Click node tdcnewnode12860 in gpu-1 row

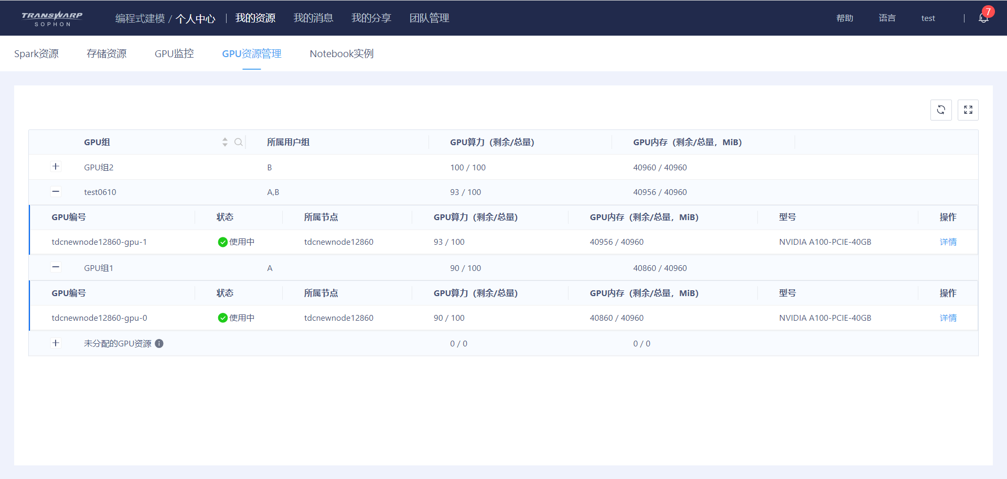339,242
